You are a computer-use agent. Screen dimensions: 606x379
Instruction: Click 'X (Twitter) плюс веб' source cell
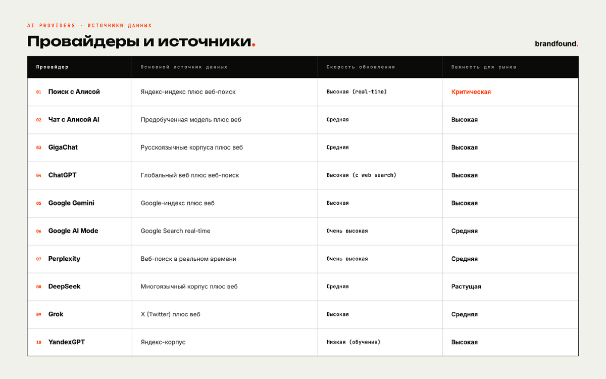coord(170,314)
